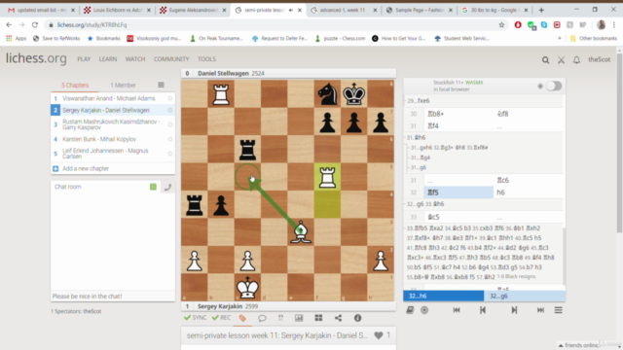
Task: Click the white bishop on e3
Action: click(301, 232)
